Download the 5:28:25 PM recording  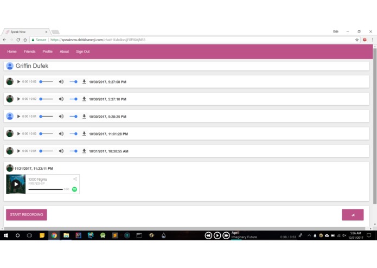pyautogui.click(x=84, y=116)
